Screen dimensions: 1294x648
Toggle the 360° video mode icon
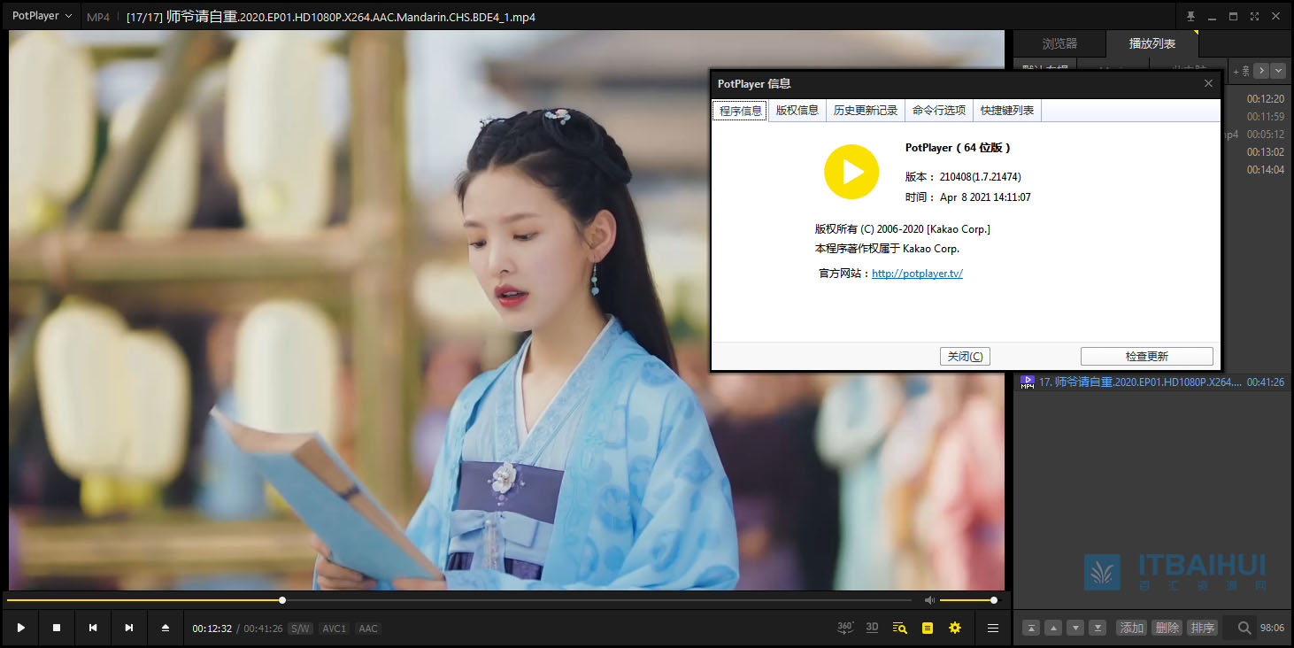(x=845, y=628)
